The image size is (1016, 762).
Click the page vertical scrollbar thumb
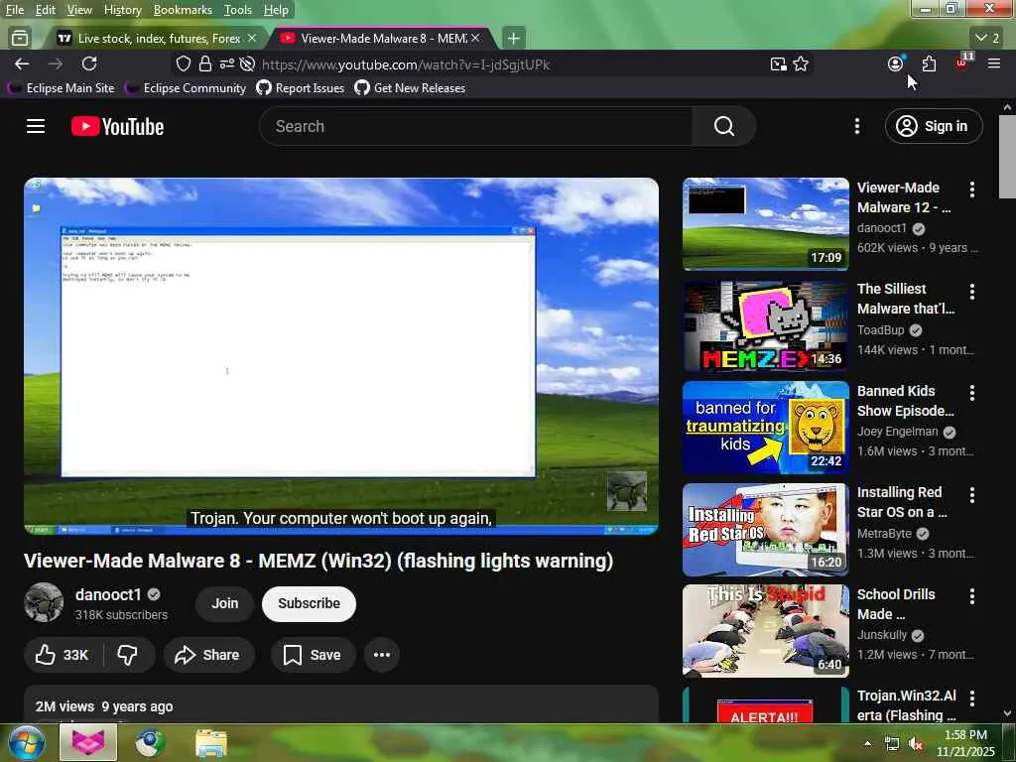[x=1007, y=156]
